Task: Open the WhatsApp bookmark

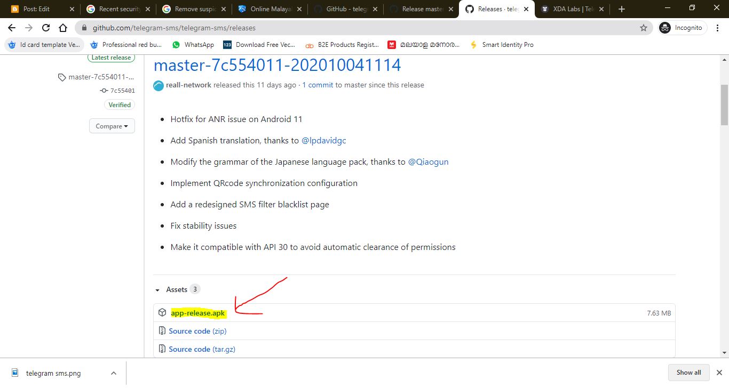Action: tap(193, 45)
